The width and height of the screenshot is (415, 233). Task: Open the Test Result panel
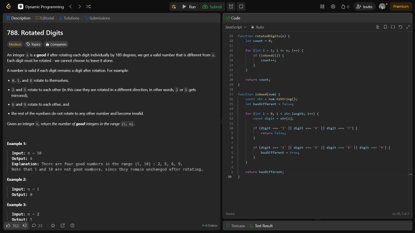[261, 226]
